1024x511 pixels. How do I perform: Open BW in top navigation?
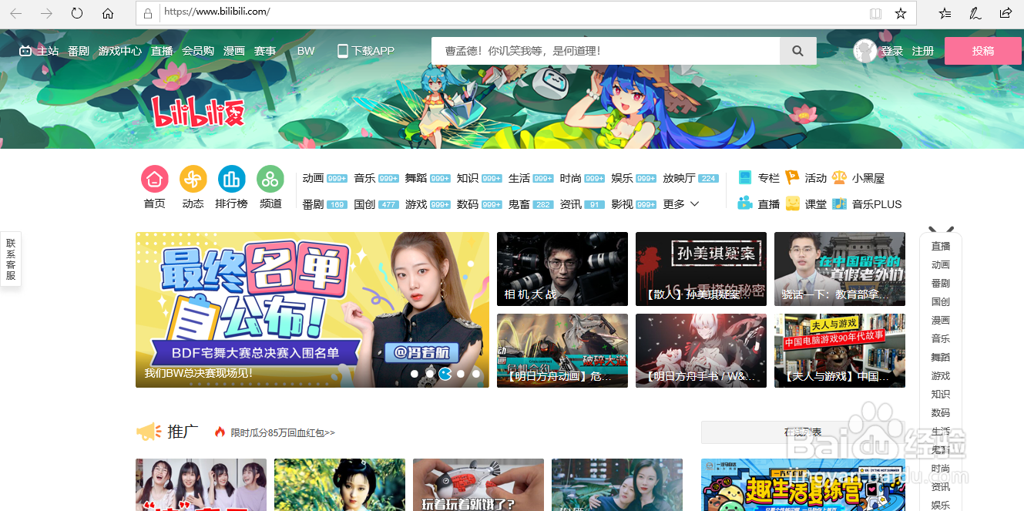pyautogui.click(x=306, y=51)
